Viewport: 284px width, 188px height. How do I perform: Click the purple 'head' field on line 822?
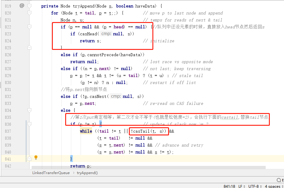[x=118, y=27]
